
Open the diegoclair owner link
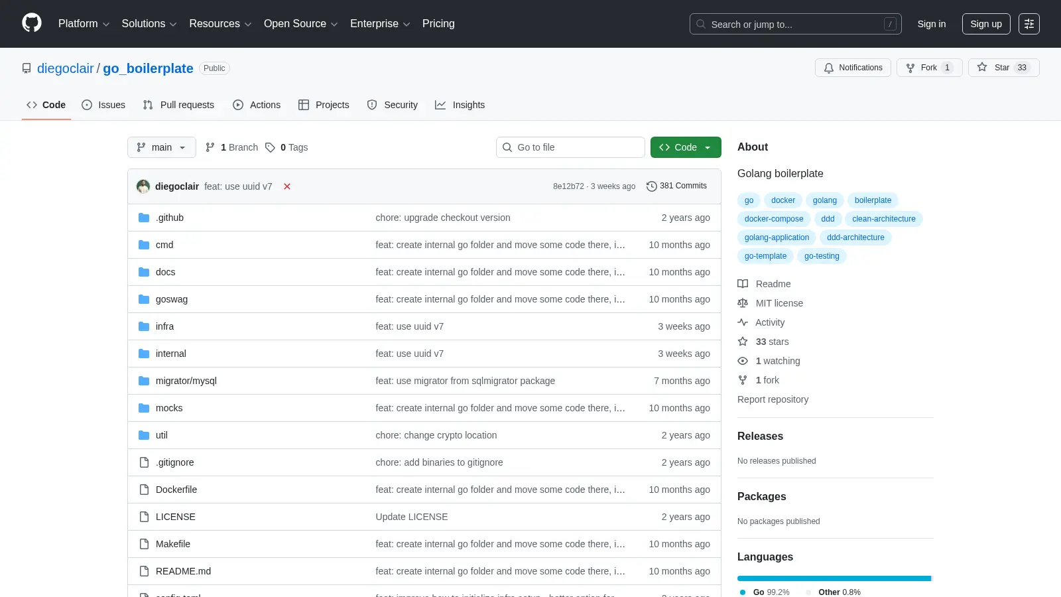(66, 68)
